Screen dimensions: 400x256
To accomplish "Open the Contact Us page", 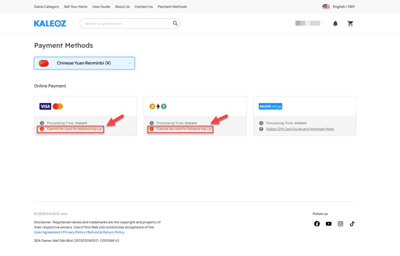I will coord(144,7).
